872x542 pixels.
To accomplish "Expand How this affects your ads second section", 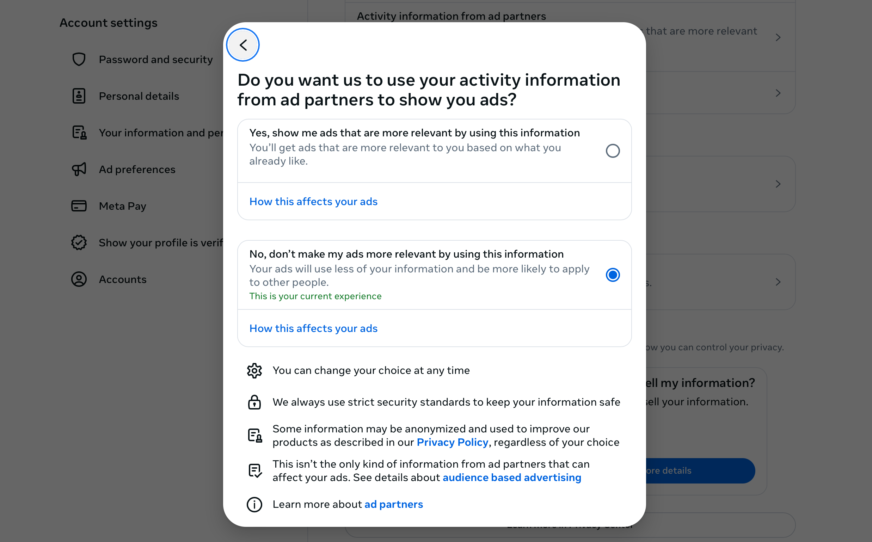I will point(313,328).
